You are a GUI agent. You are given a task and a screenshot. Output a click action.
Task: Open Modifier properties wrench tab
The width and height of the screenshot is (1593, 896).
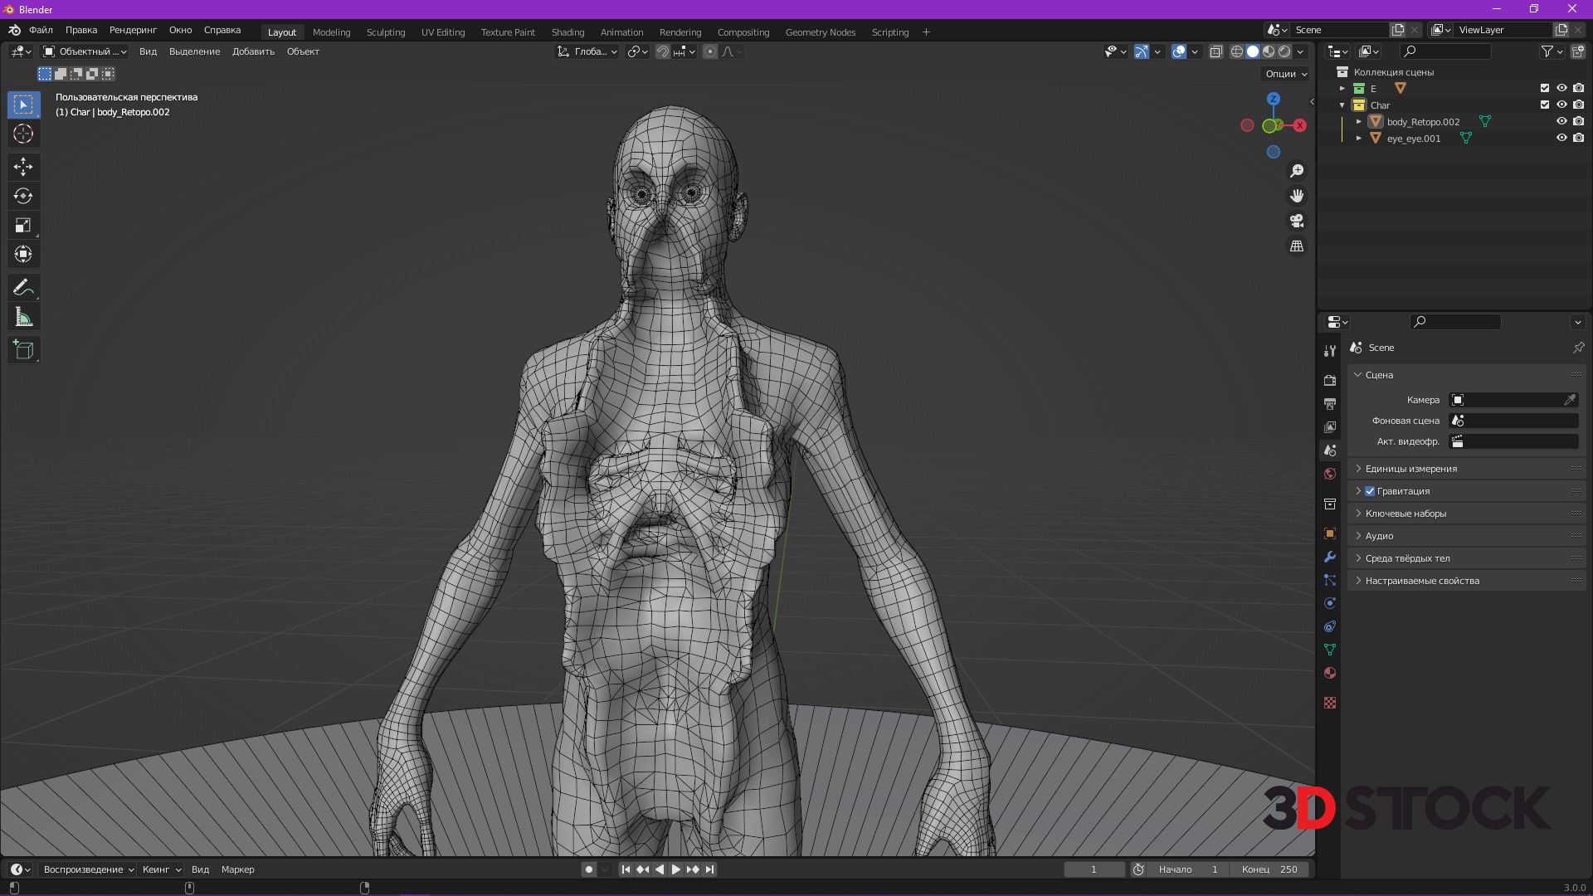click(1330, 558)
